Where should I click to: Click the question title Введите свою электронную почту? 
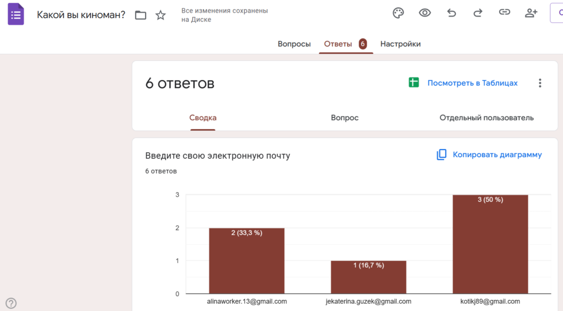218,155
